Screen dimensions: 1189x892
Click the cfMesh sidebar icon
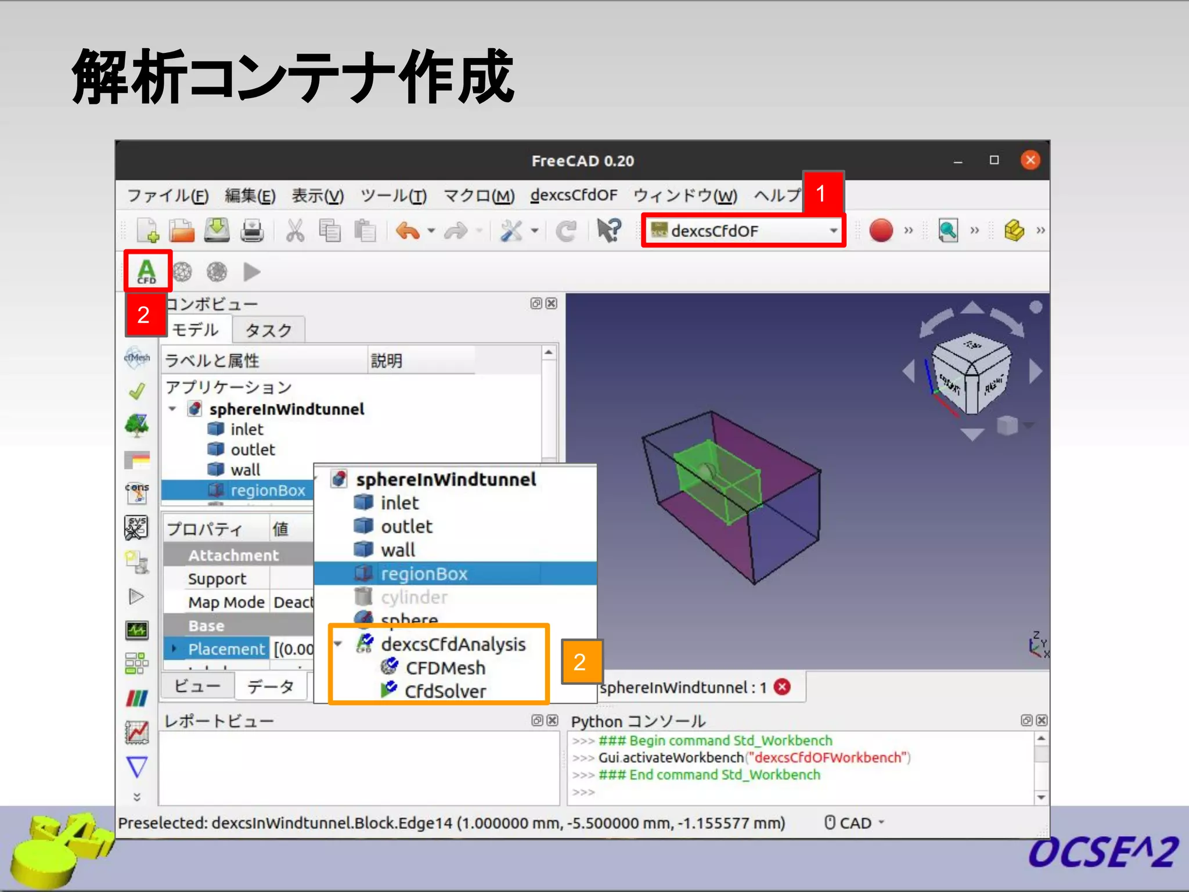(137, 357)
